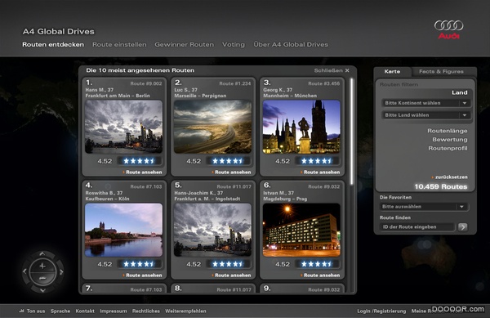Open Route einstellen menu item
This screenshot has height=318, width=490.
pyautogui.click(x=119, y=44)
